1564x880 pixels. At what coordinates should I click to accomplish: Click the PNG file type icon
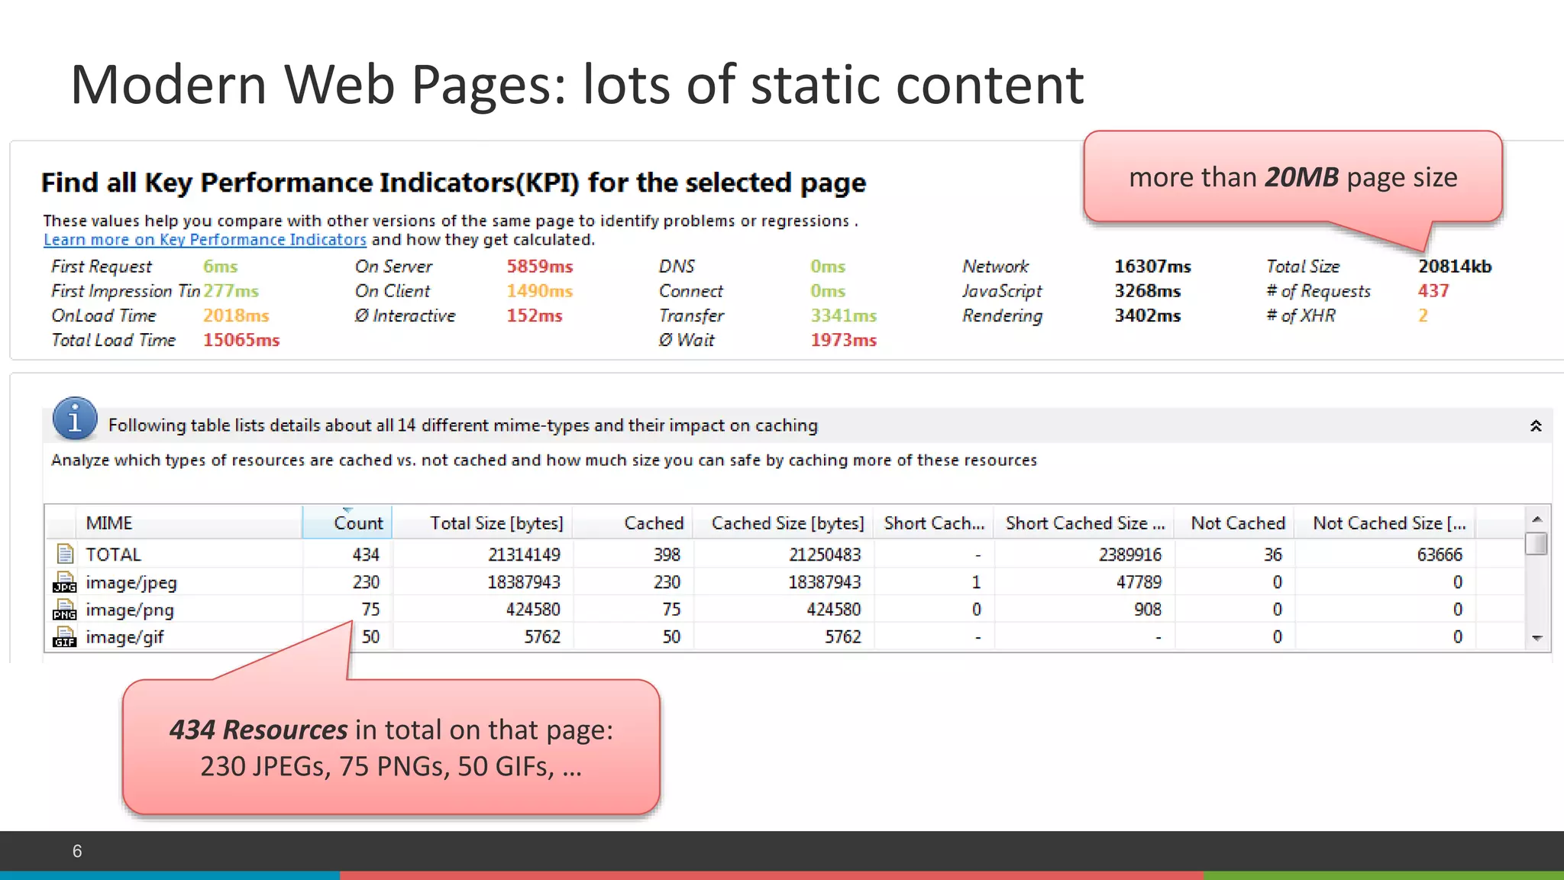[65, 610]
